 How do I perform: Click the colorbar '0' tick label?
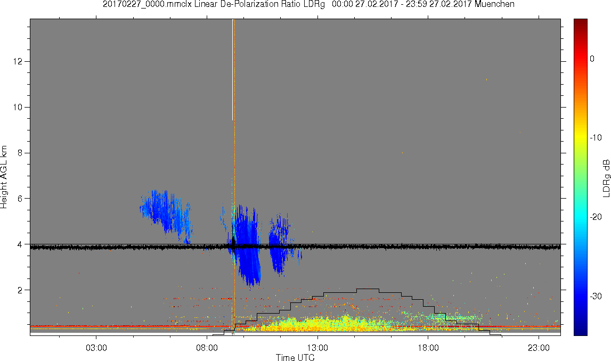coord(592,59)
